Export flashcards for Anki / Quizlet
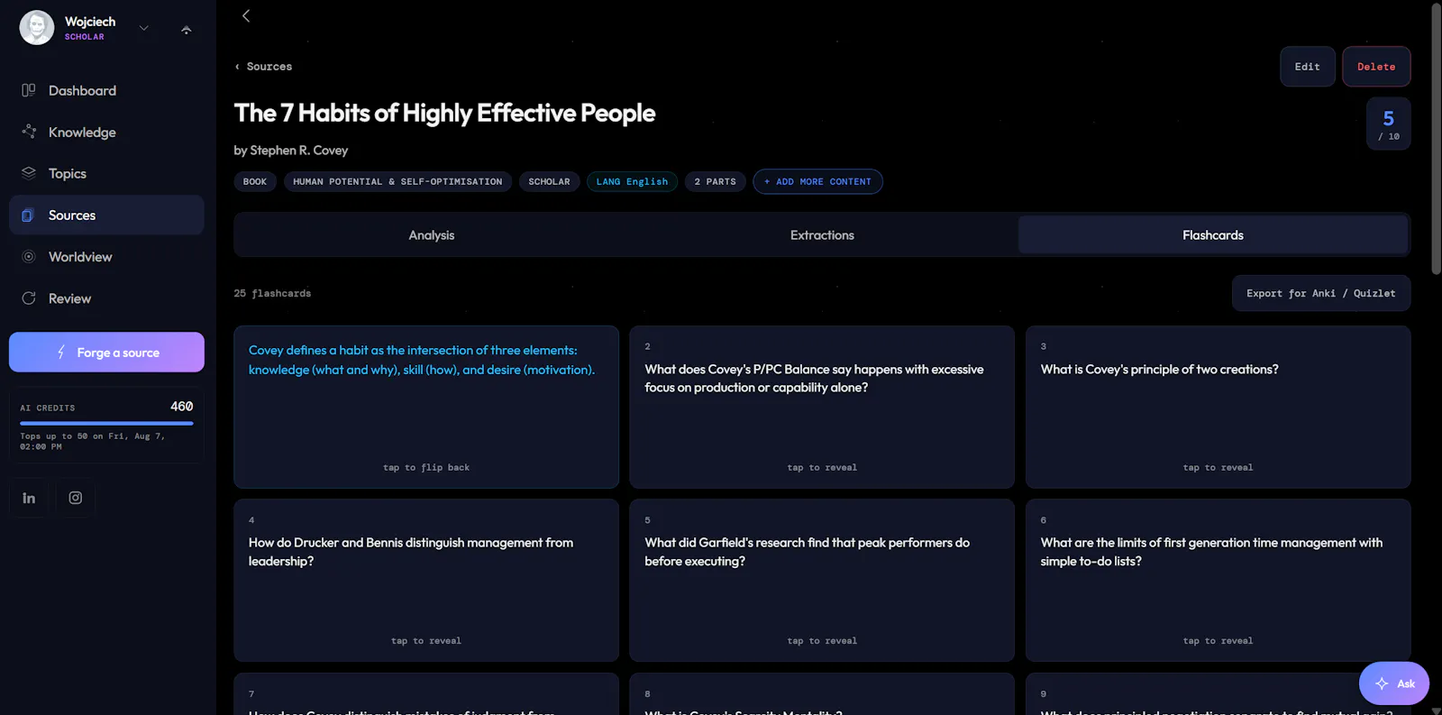 tap(1321, 293)
